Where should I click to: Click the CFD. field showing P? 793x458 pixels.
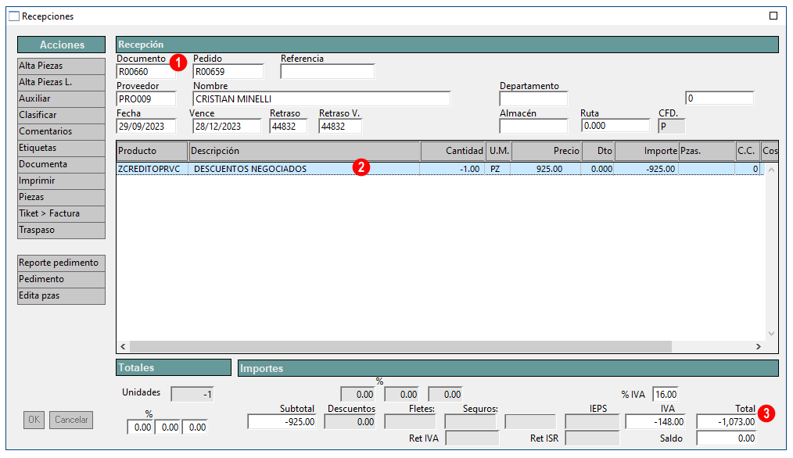tap(672, 127)
